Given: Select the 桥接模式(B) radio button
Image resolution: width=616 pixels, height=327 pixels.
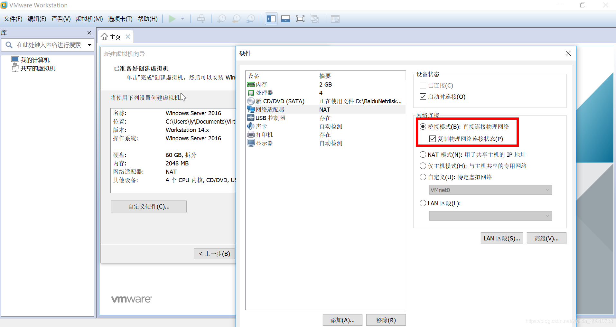Looking at the screenshot, I should click(423, 126).
